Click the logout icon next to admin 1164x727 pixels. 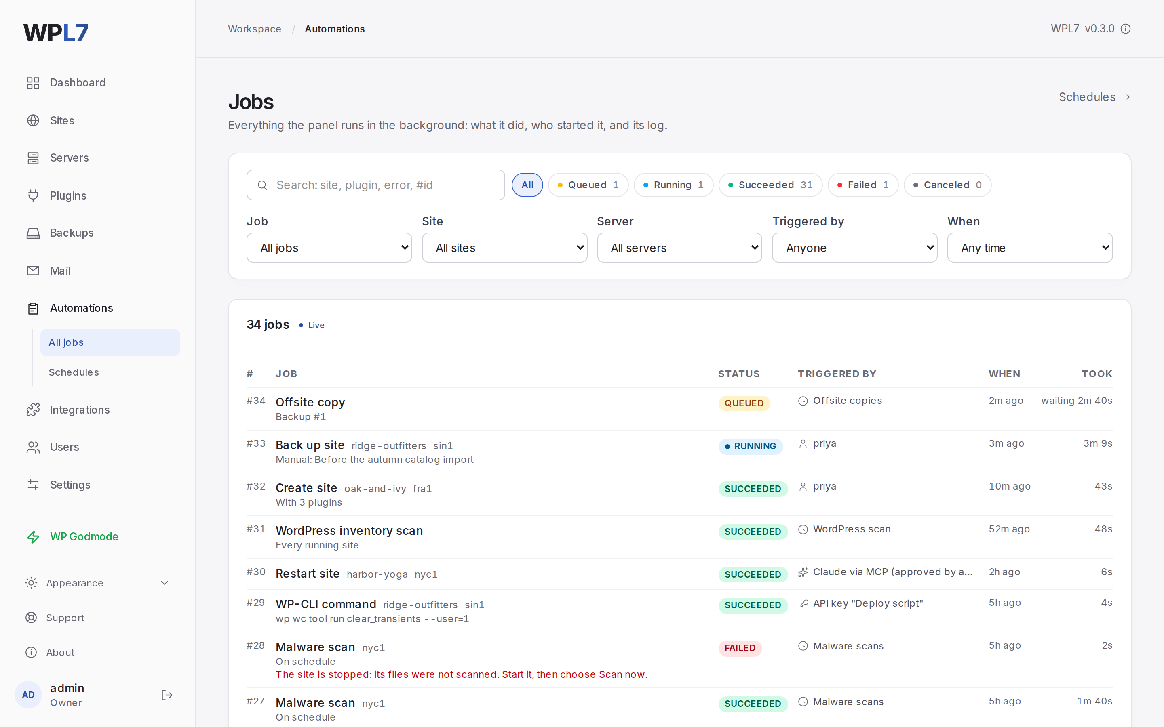pyautogui.click(x=167, y=695)
